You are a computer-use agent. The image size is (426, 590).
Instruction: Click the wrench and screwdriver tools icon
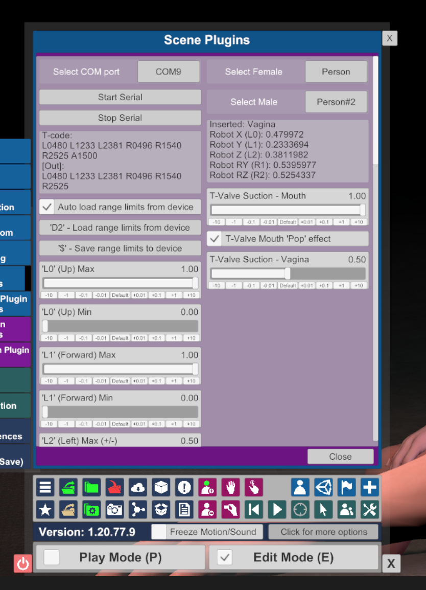pyautogui.click(x=370, y=510)
